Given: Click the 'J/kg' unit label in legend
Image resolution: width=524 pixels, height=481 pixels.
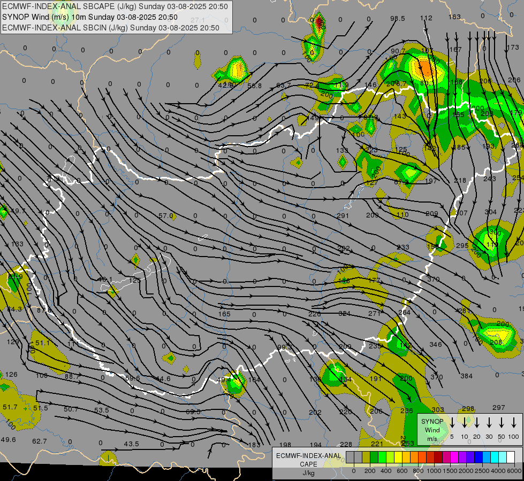Looking at the screenshot, I should pyautogui.click(x=308, y=473).
